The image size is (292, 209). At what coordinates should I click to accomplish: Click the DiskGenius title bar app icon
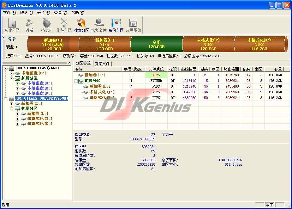[4, 5]
